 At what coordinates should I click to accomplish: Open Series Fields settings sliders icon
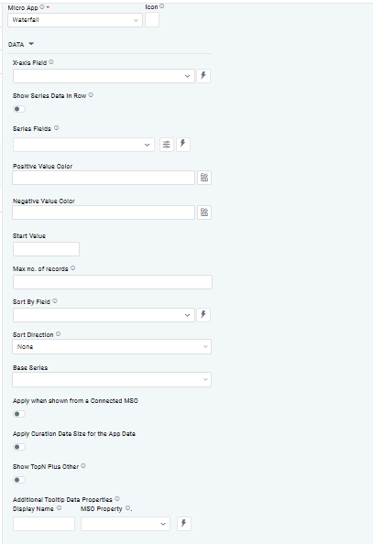pos(167,145)
